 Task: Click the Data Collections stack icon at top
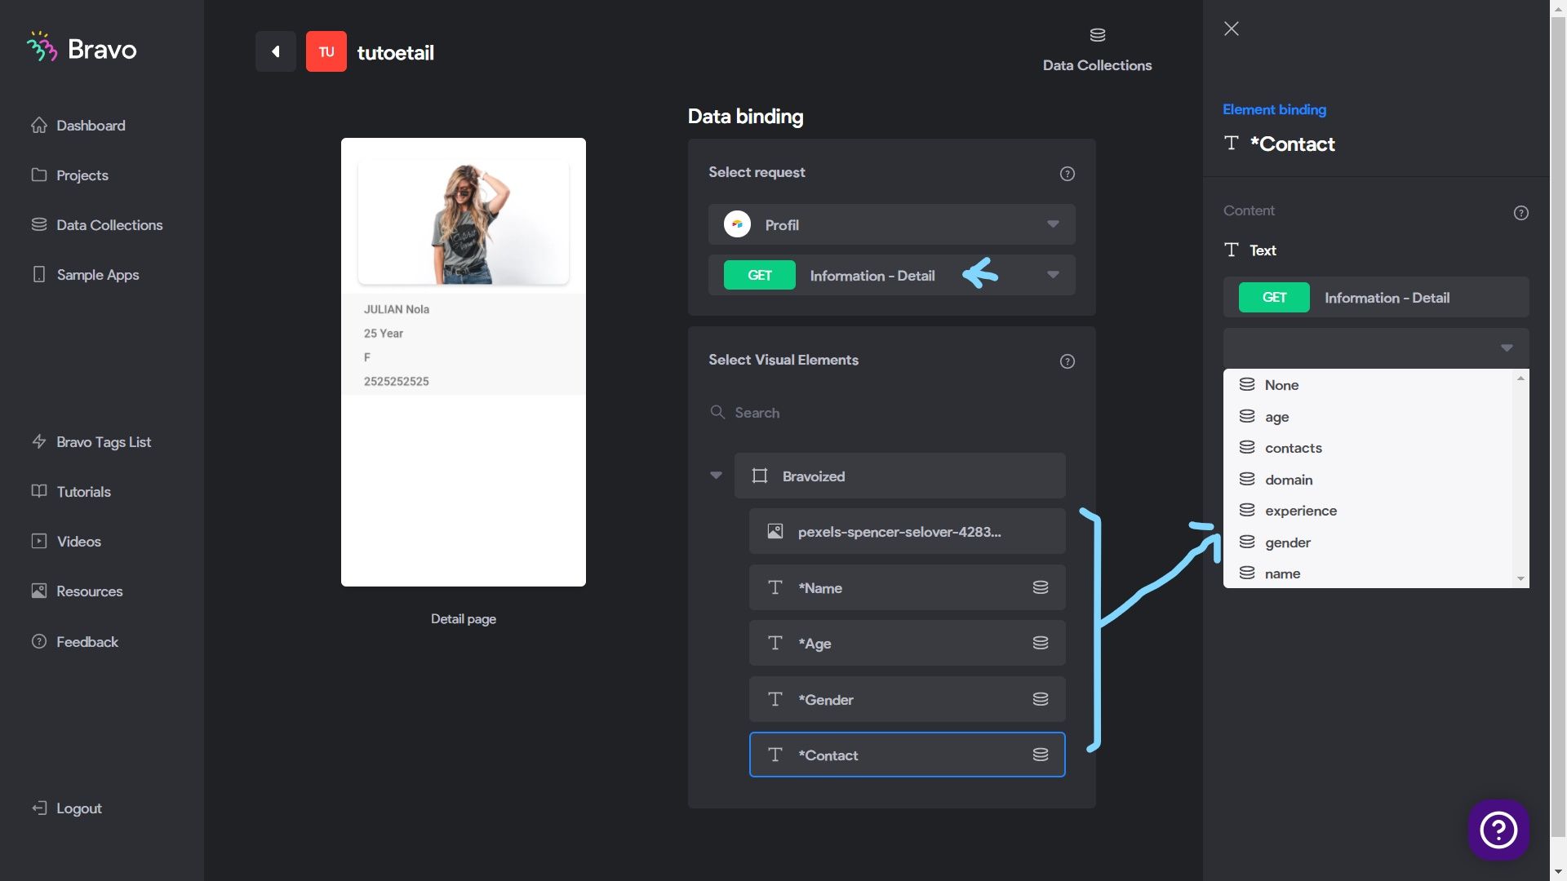point(1097,35)
